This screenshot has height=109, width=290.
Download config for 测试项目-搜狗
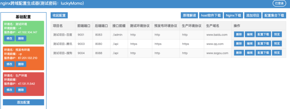pos(263,53)
